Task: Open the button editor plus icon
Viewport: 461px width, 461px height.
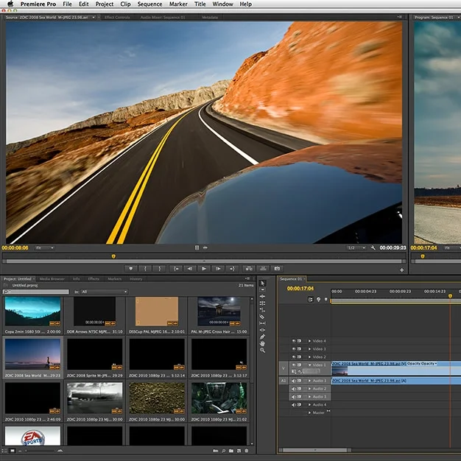Action: pos(401,270)
